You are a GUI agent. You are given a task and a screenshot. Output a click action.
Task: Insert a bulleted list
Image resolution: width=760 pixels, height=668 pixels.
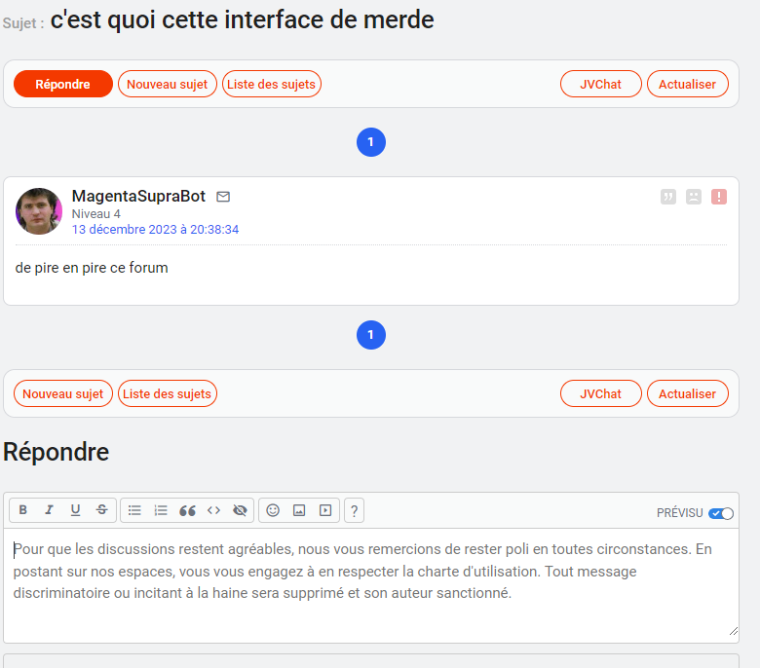click(x=134, y=510)
